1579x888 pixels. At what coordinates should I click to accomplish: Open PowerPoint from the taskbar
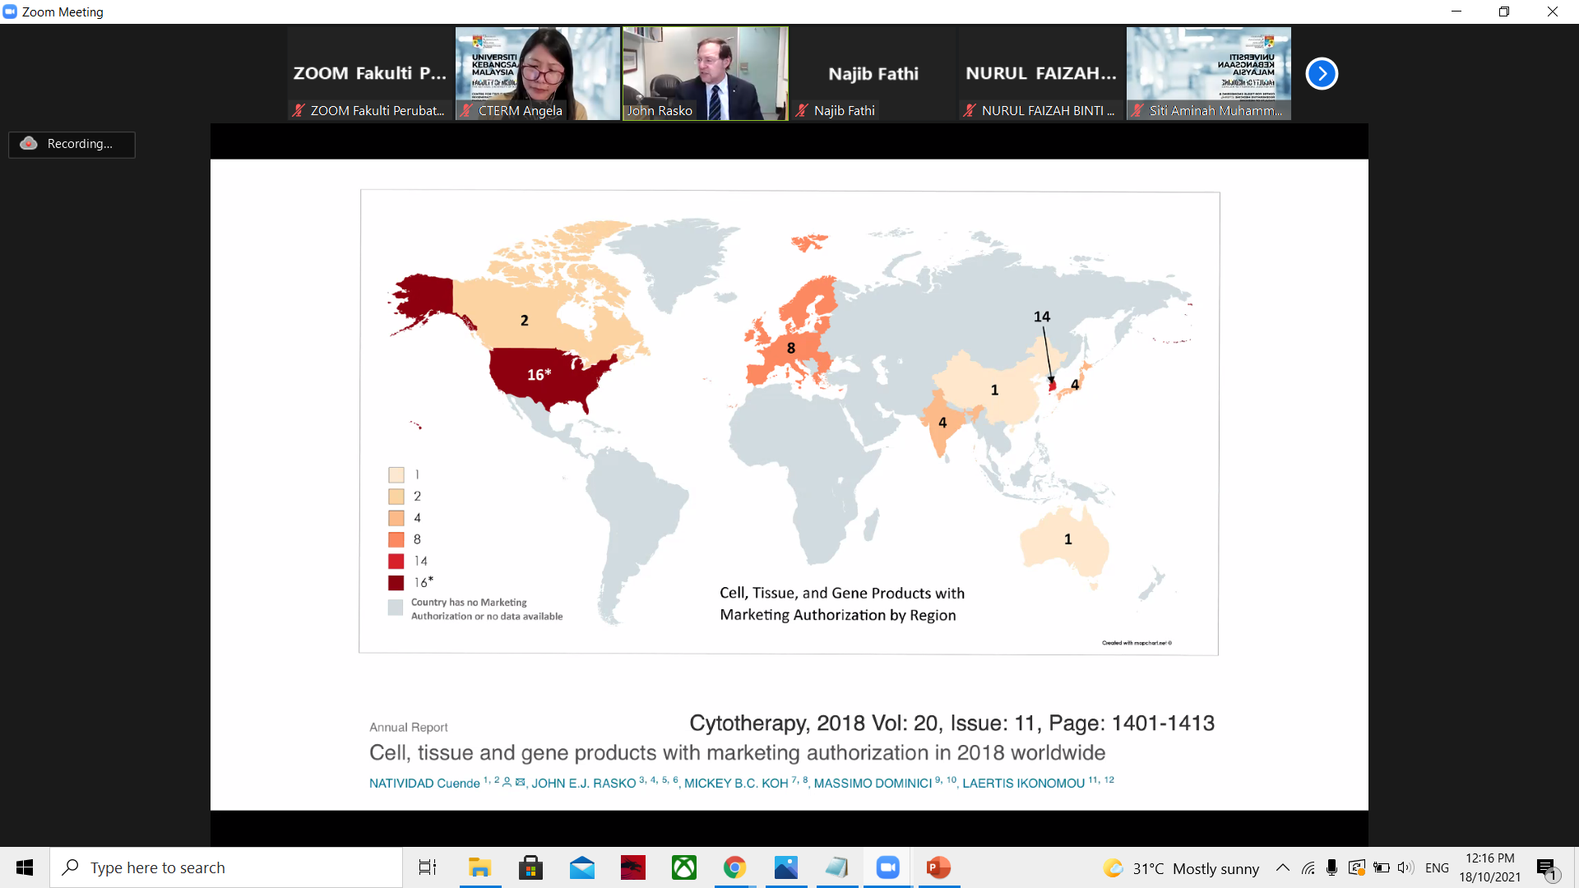tap(938, 867)
